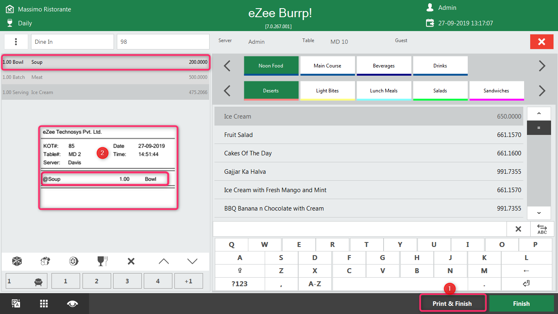Close the order with red X button
The image size is (558, 314).
(542, 42)
